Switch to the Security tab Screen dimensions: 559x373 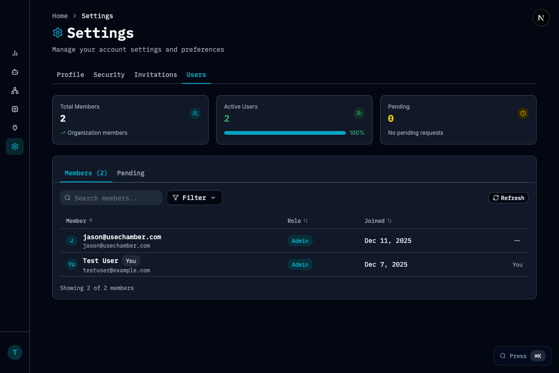pyautogui.click(x=109, y=75)
